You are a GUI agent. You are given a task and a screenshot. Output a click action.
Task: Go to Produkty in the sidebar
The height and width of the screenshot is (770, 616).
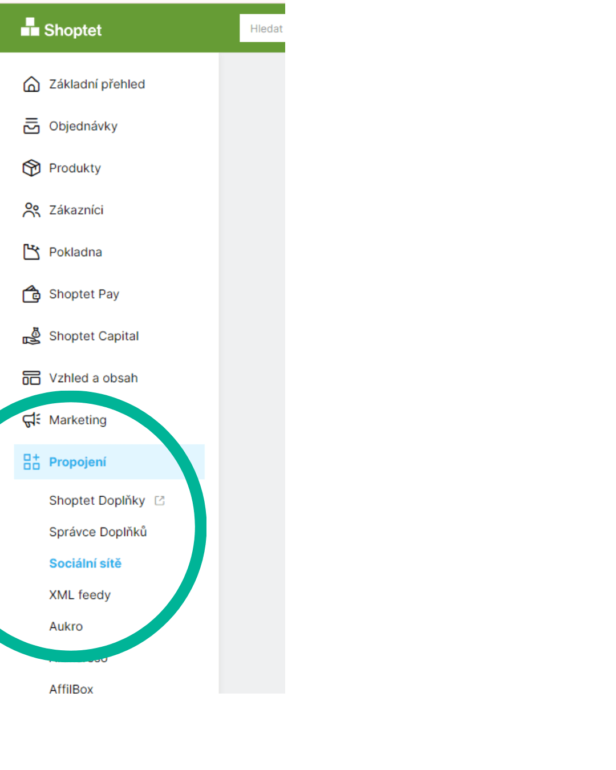75,168
